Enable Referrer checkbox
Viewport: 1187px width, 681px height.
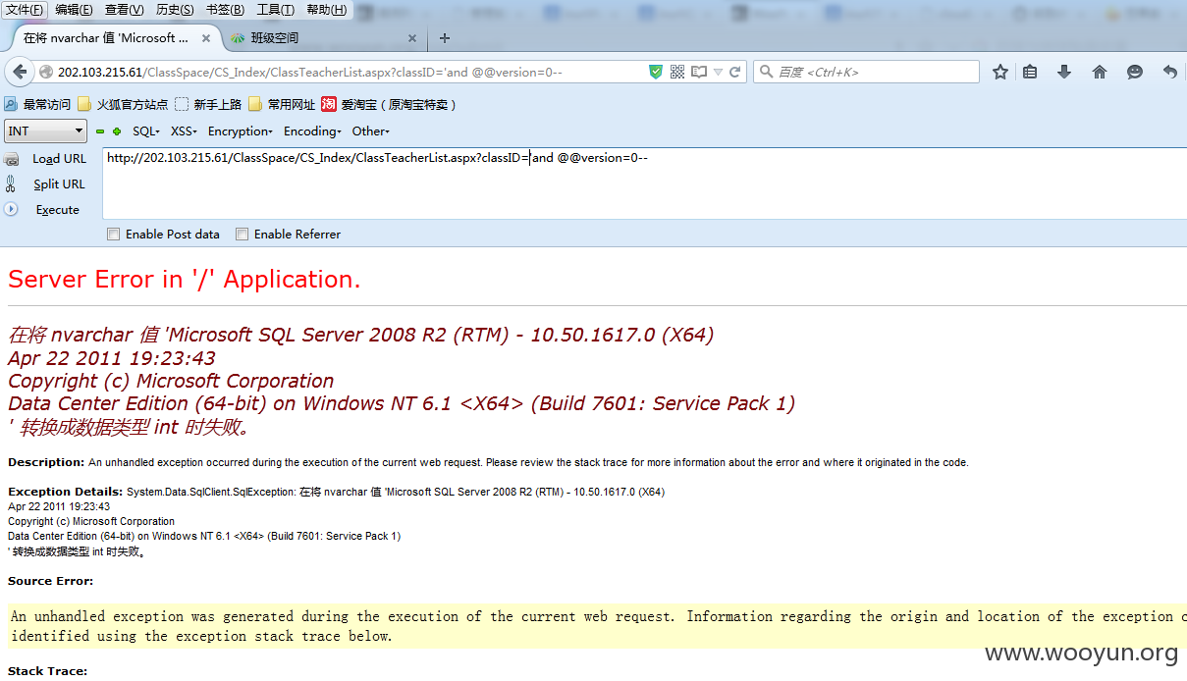(242, 235)
